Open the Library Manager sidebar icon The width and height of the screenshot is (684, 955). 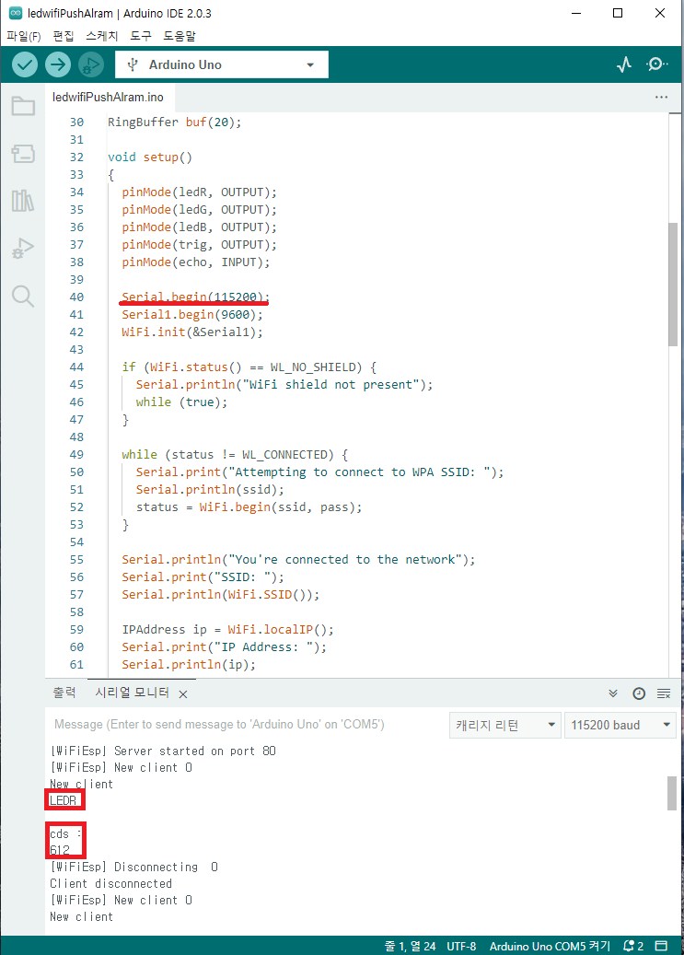(x=23, y=201)
